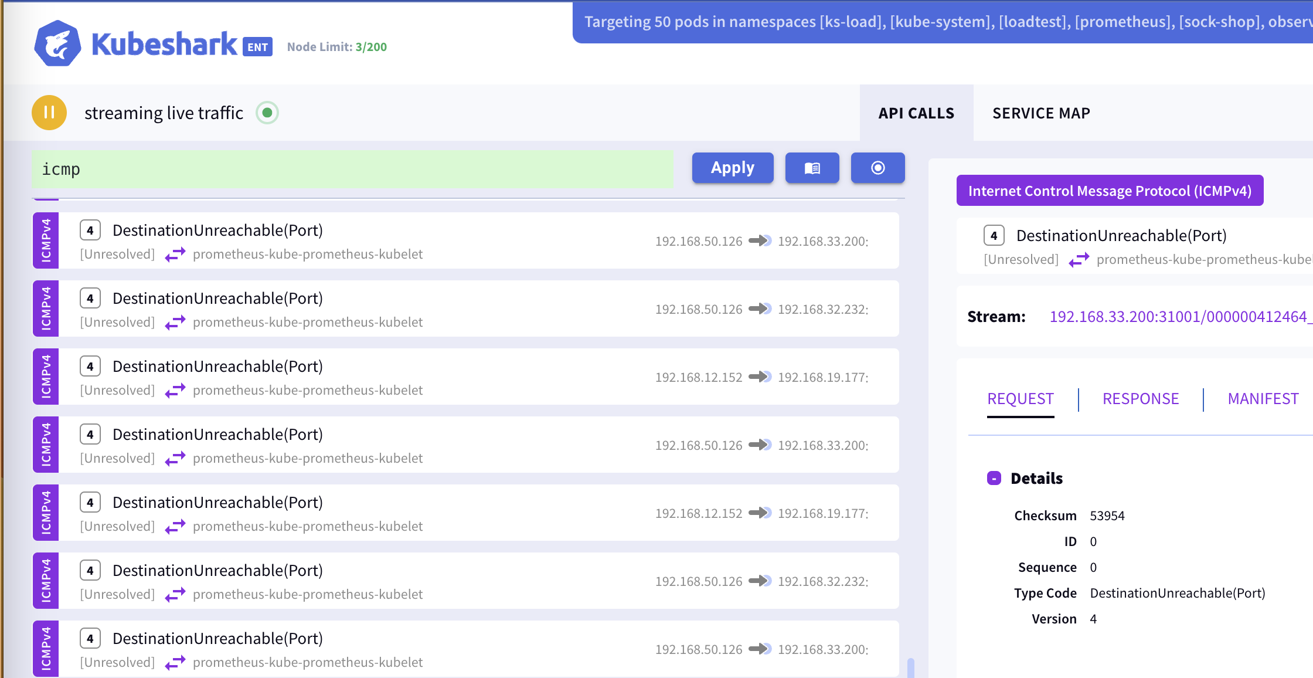Click version 4 badge in detail header
This screenshot has width=1313, height=678.
[x=994, y=236]
